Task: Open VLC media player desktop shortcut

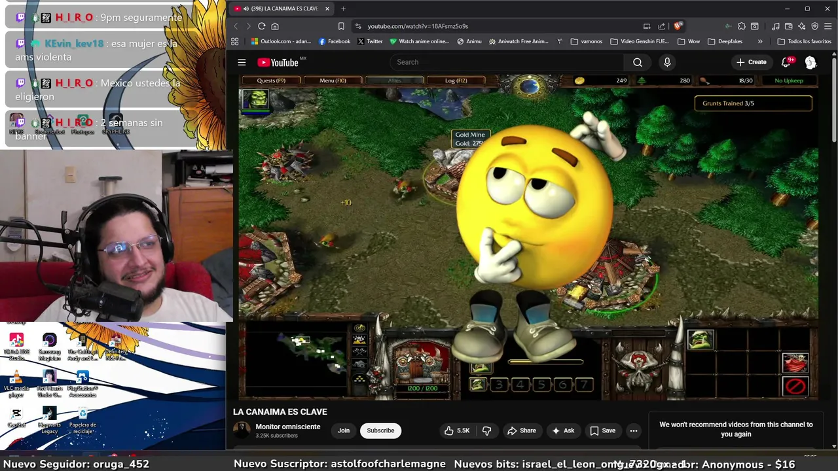Action: click(x=16, y=383)
